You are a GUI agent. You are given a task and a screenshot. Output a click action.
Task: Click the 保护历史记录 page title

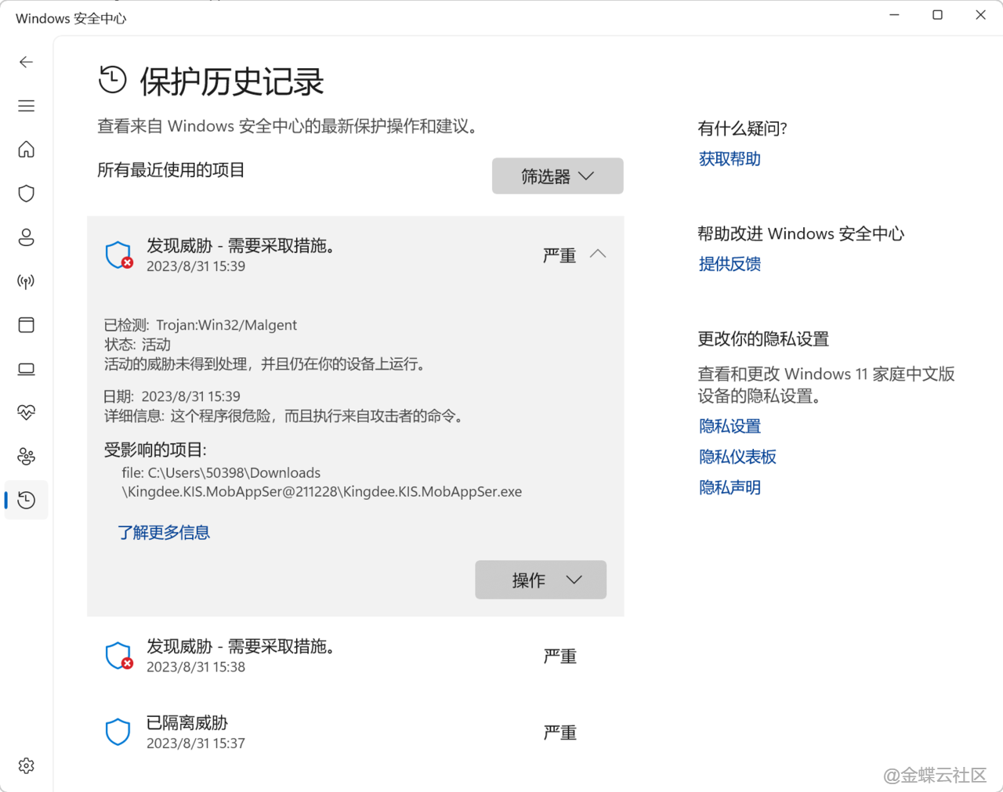click(x=232, y=81)
